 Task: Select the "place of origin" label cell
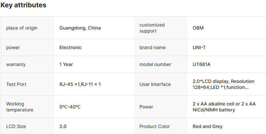[x=22, y=28]
